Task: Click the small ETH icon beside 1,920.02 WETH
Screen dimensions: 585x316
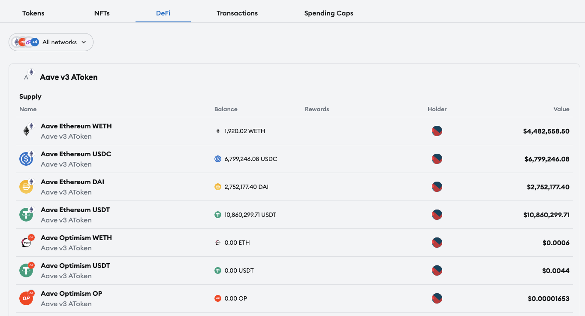Action: 218,131
